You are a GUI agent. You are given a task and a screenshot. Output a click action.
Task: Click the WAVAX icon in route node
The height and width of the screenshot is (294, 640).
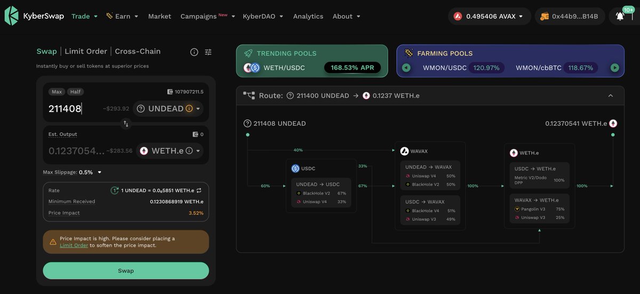(404, 151)
